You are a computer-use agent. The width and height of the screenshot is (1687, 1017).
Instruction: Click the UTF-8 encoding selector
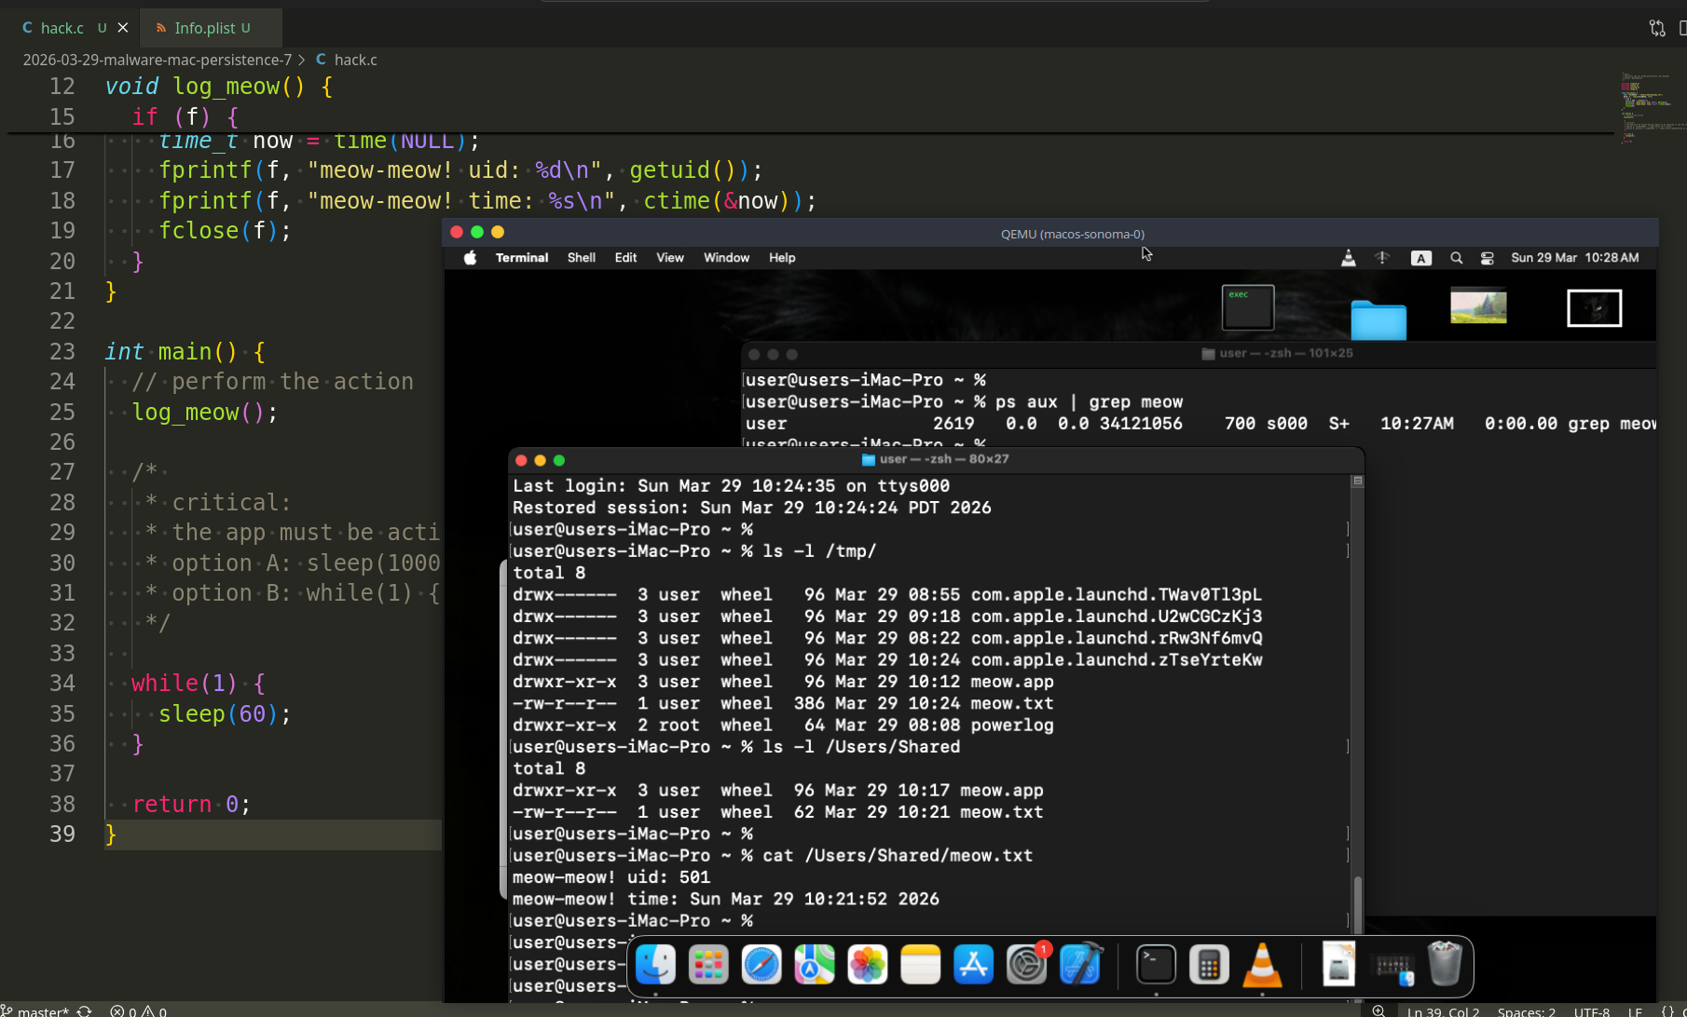coord(1591,1010)
